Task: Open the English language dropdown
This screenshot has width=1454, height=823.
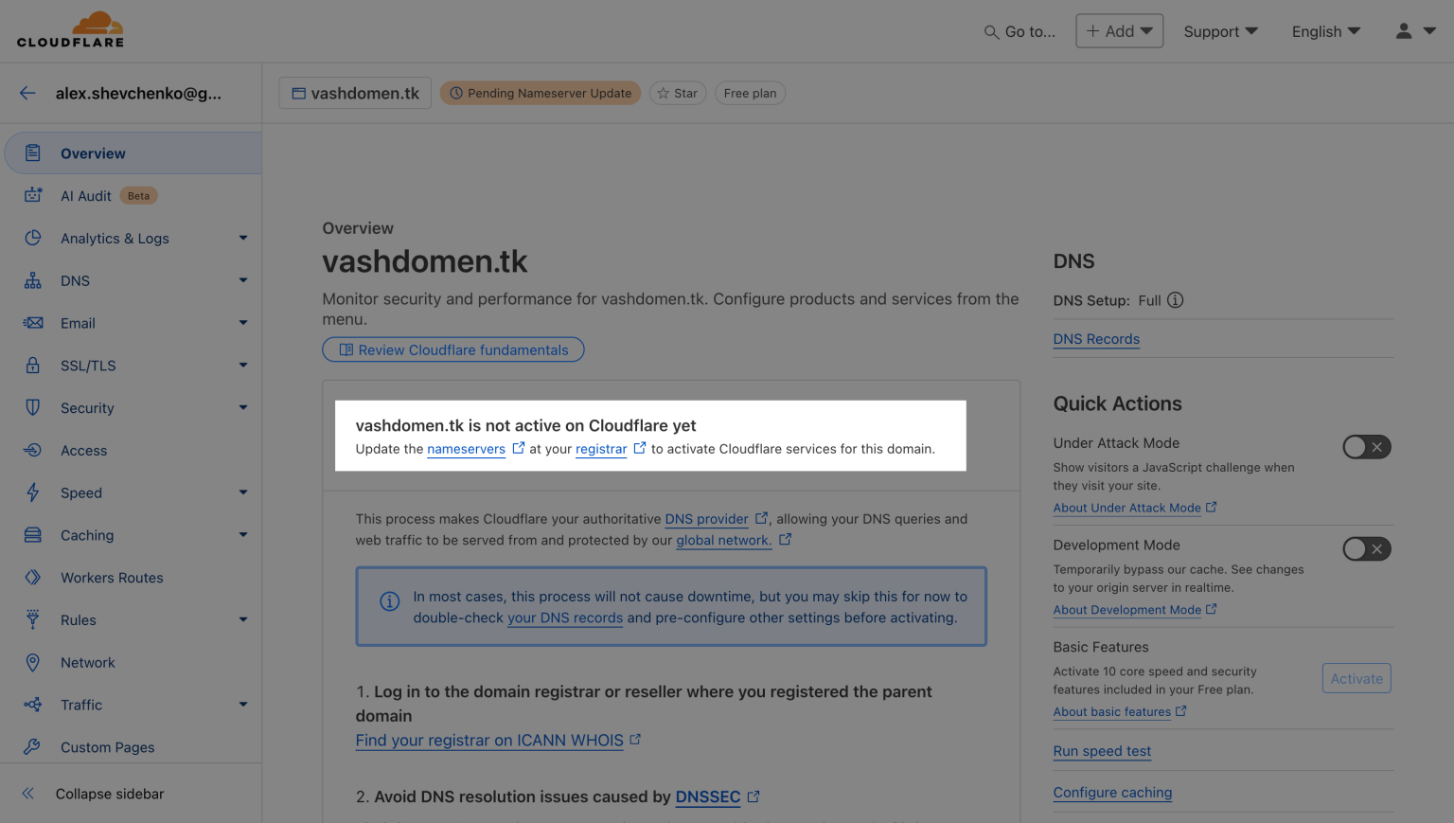Action: tap(1325, 31)
